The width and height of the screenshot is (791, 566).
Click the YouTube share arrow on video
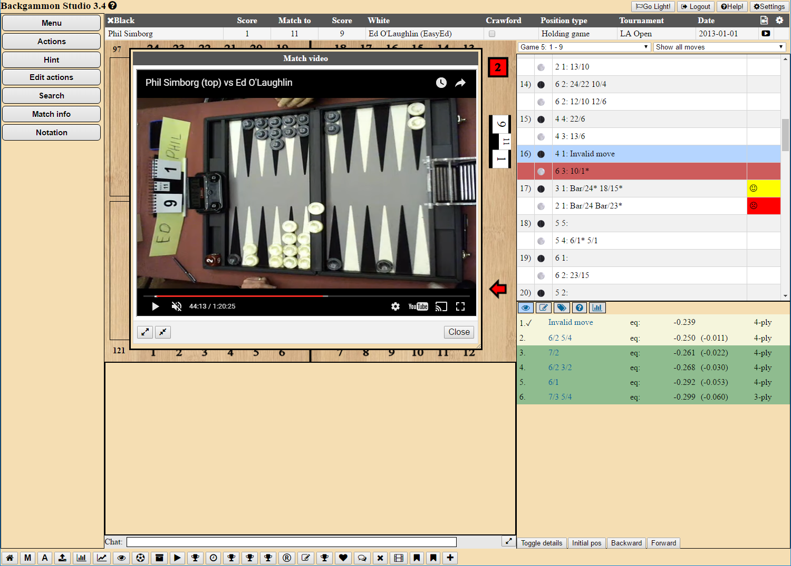click(x=460, y=83)
